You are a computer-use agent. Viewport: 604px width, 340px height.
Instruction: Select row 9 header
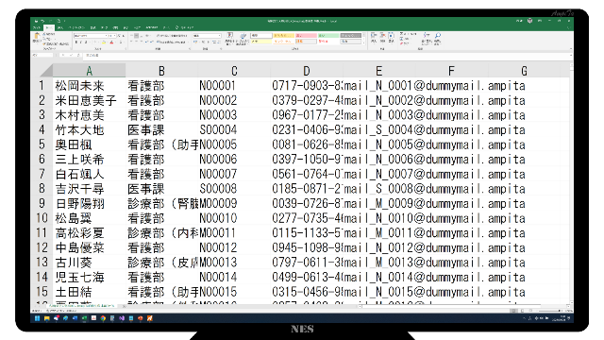click(42, 204)
